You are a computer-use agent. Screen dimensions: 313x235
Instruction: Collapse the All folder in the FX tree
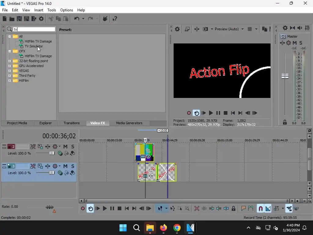(x=9, y=36)
